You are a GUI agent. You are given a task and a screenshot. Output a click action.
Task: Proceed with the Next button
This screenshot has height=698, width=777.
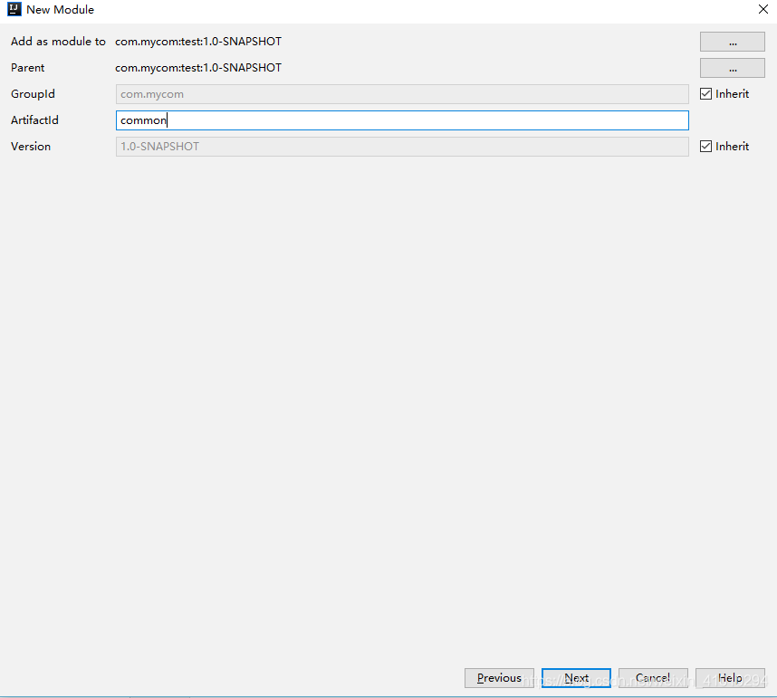click(x=576, y=678)
